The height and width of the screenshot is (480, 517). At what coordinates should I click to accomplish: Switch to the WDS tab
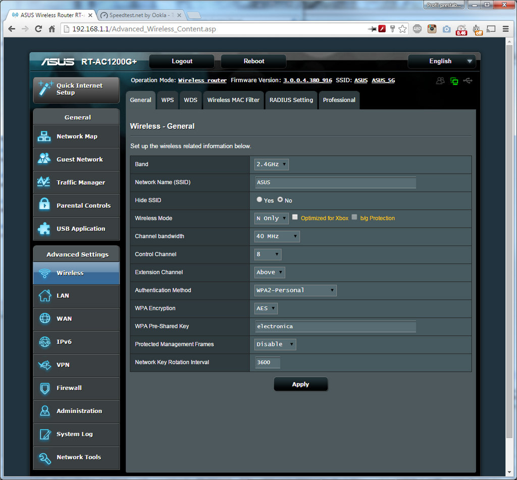tap(190, 100)
